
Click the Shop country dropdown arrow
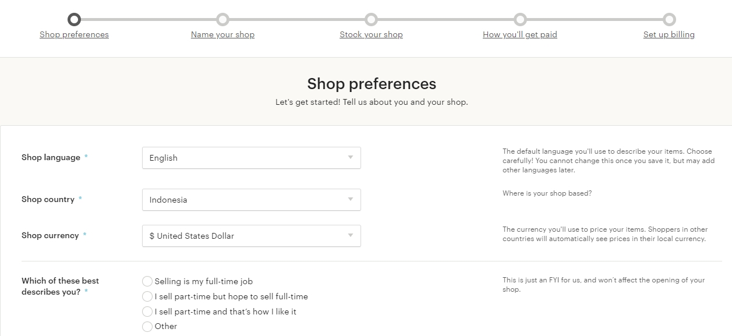(351, 199)
